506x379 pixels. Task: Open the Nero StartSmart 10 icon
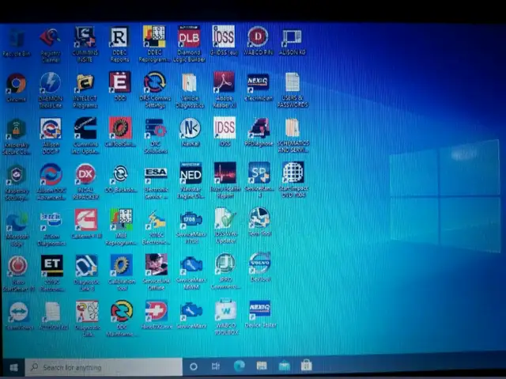pos(17,266)
